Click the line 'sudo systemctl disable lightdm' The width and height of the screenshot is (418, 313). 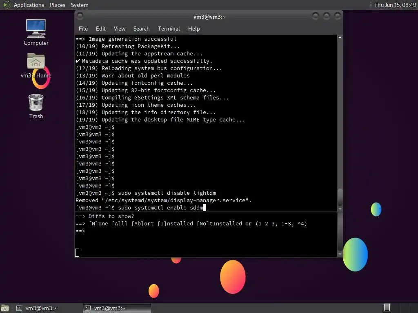167,193
